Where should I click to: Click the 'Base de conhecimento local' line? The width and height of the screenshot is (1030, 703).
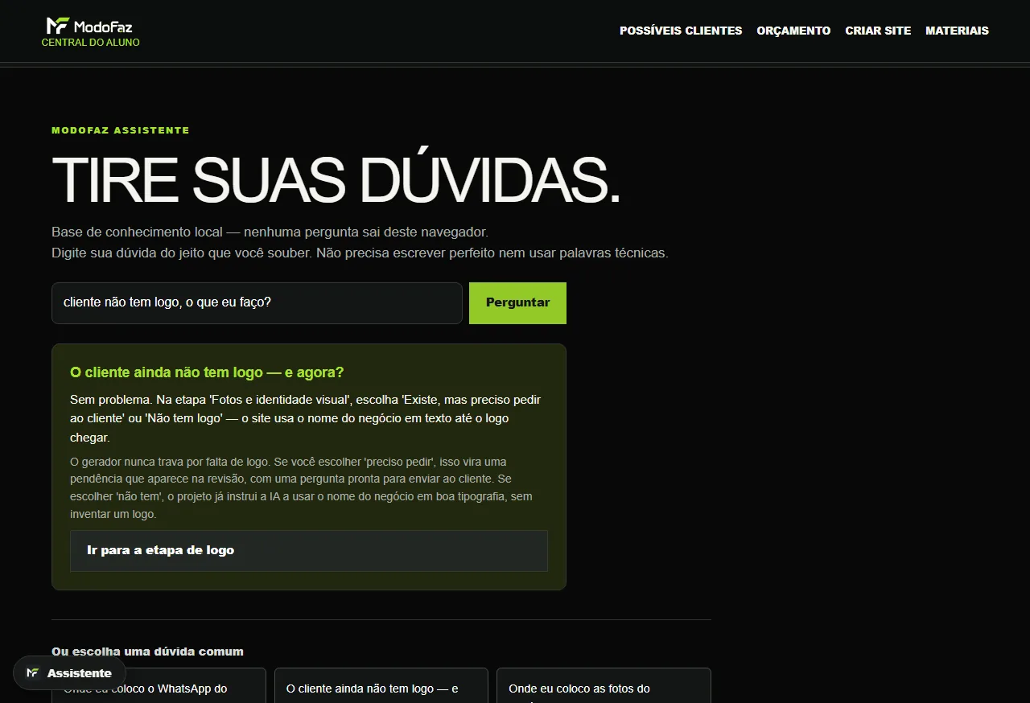coord(270,232)
